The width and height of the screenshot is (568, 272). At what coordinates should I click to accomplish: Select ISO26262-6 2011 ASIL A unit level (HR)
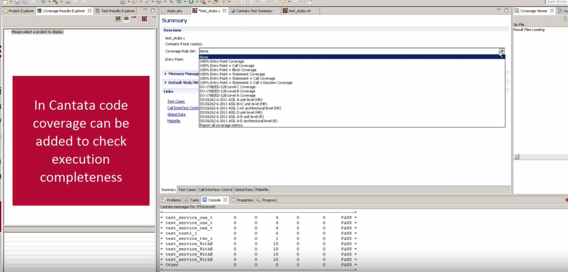tap(352, 100)
